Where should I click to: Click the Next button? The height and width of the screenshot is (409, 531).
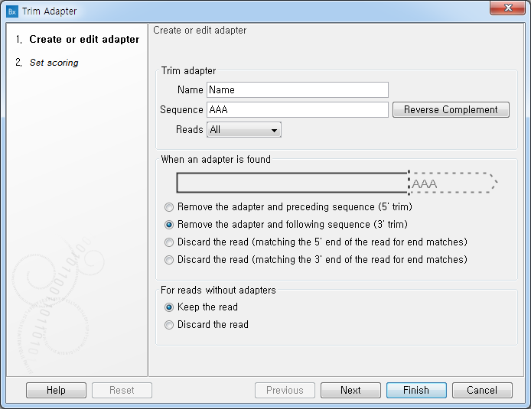click(x=350, y=390)
